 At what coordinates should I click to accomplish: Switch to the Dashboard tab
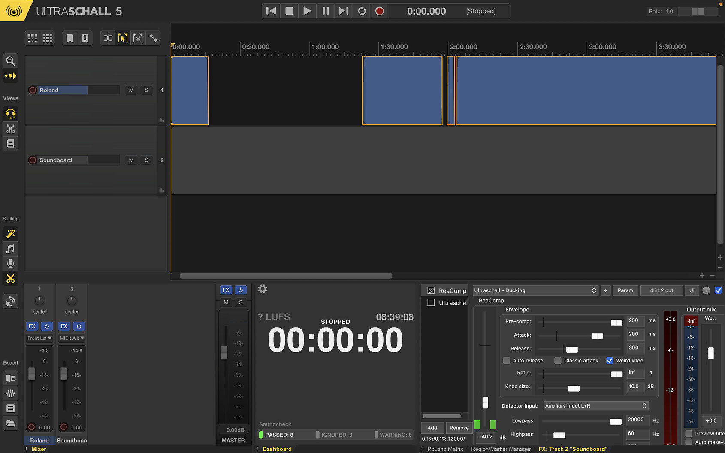277,449
